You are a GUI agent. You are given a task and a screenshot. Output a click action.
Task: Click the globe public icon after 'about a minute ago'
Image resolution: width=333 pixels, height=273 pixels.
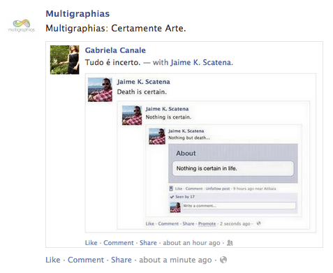tap(223, 260)
